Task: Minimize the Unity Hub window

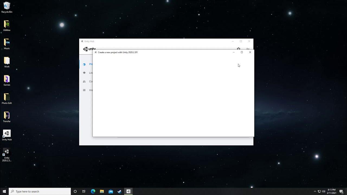Action: click(233, 41)
